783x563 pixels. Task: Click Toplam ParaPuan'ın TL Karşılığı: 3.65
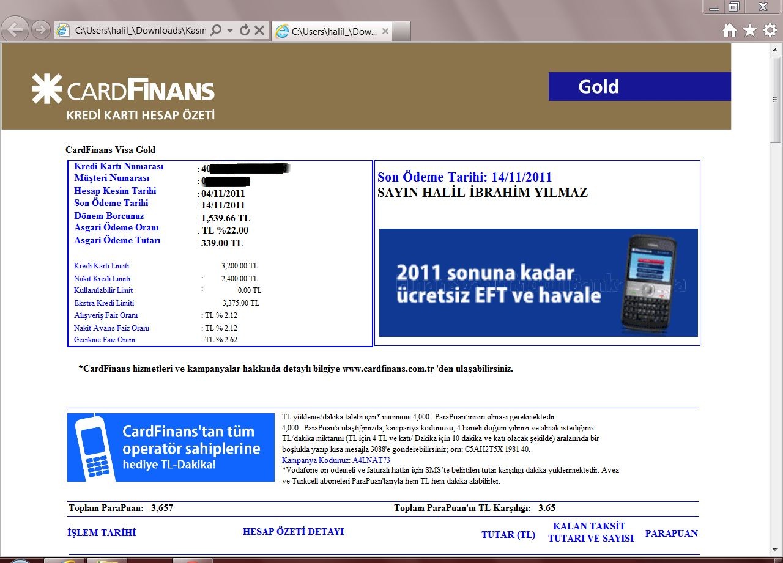(475, 508)
